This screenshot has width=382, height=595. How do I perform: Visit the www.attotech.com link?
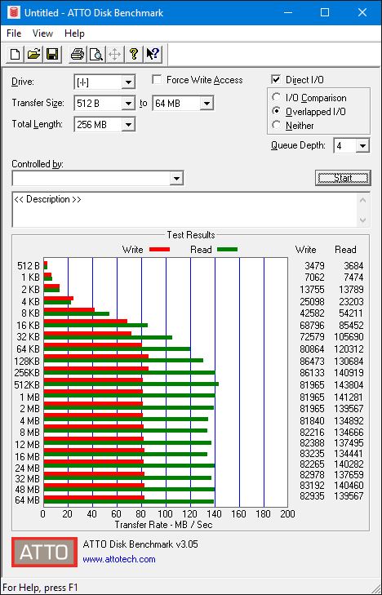(119, 559)
